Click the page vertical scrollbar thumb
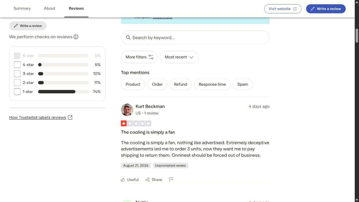This screenshot has height=202, width=359. coord(357,35)
